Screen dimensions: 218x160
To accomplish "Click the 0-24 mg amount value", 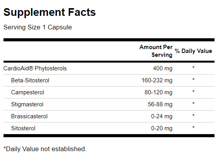I will pyautogui.click(x=162, y=116).
